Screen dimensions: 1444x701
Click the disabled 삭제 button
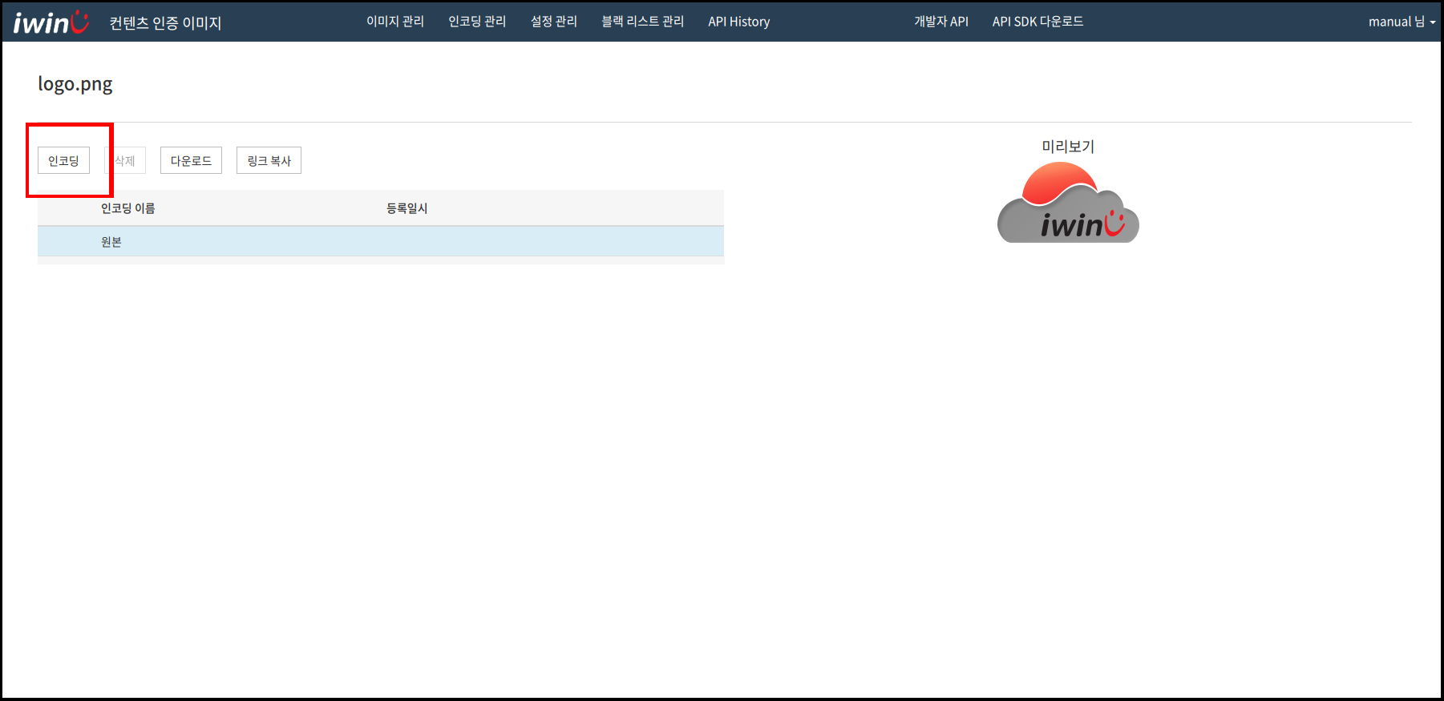(125, 160)
